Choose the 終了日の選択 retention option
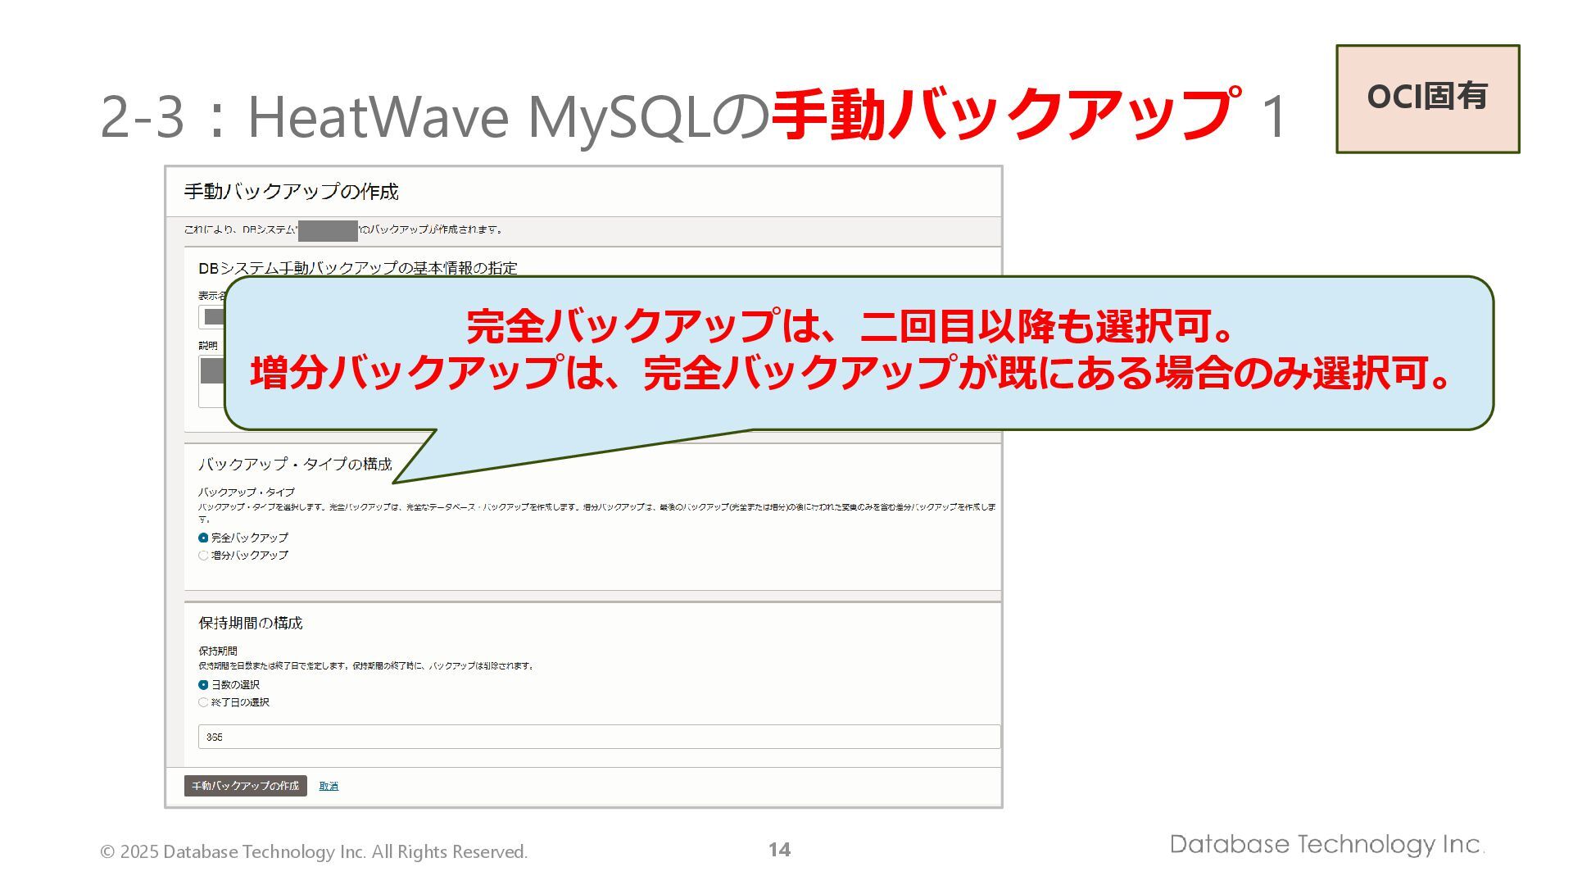The height and width of the screenshot is (885, 1573). click(x=203, y=702)
